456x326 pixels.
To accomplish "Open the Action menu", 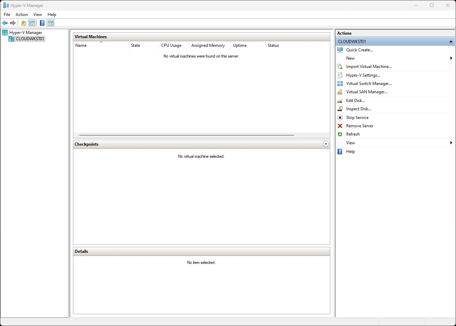I will 22,15.
